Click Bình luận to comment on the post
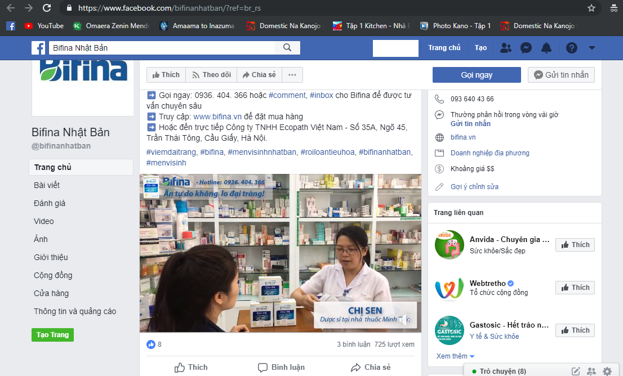623x376 pixels. point(281,367)
